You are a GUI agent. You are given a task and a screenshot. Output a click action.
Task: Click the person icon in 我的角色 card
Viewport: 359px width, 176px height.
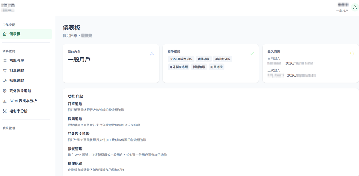point(152,54)
